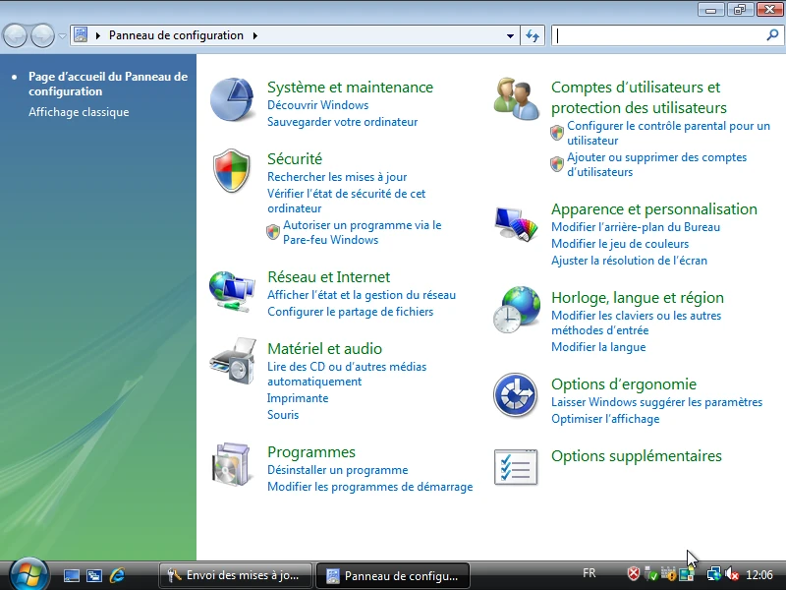Open the Programmes heading
Image resolution: width=786 pixels, height=590 pixels.
[x=311, y=452]
